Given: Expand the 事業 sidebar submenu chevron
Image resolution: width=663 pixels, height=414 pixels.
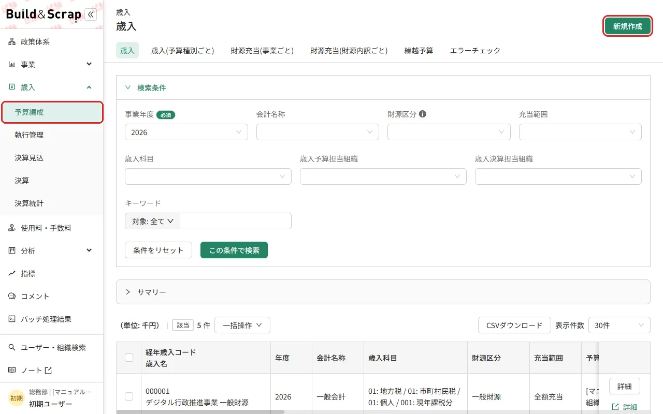Looking at the screenshot, I should pos(89,64).
